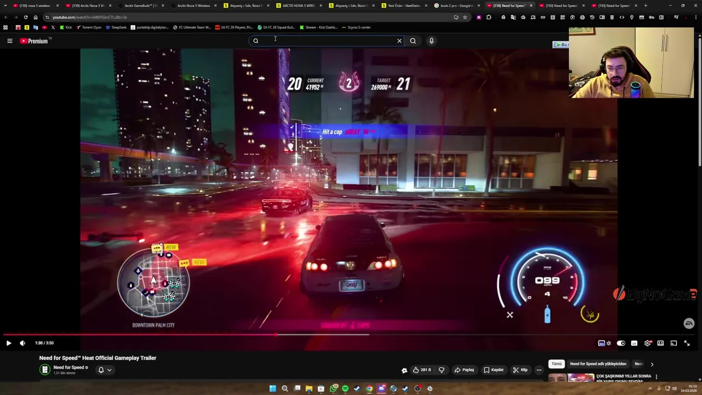Save video with the Kaydet button
Viewport: 702px width, 395px height.
[x=494, y=370]
